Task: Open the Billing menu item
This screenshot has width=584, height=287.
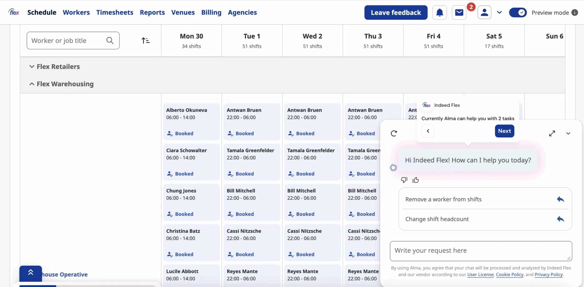Action: [211, 13]
